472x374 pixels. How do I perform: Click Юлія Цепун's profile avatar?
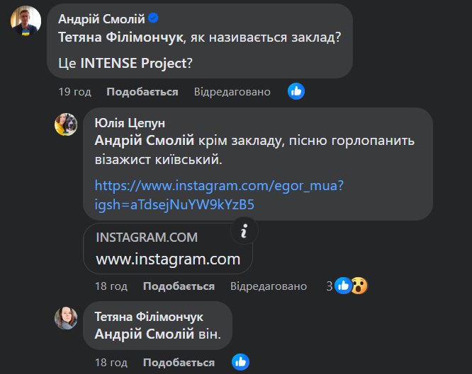66,124
